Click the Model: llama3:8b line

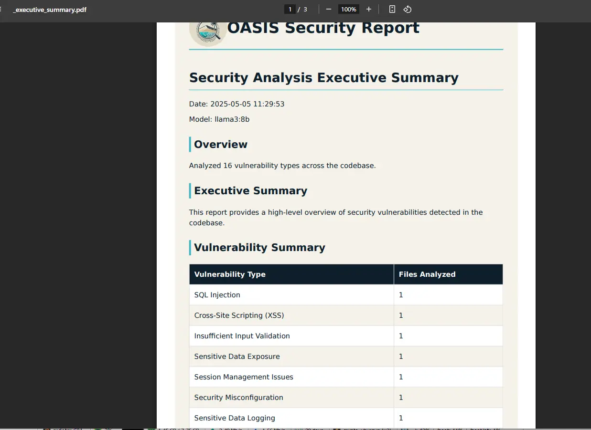219,119
